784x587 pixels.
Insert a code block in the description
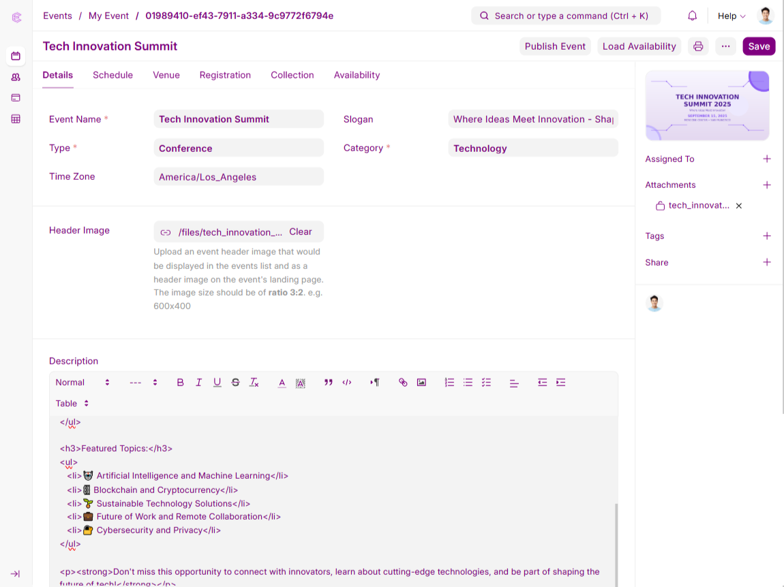[347, 382]
